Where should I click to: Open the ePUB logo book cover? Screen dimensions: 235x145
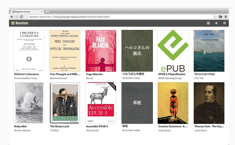[173, 51]
